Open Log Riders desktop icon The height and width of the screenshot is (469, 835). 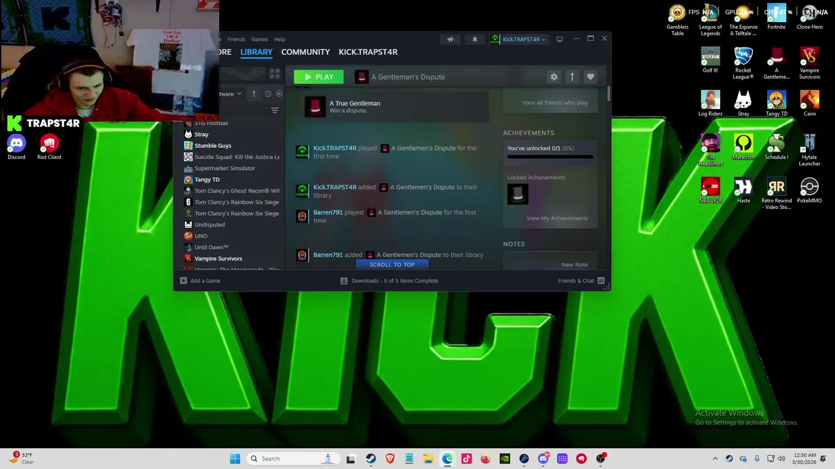(x=710, y=104)
